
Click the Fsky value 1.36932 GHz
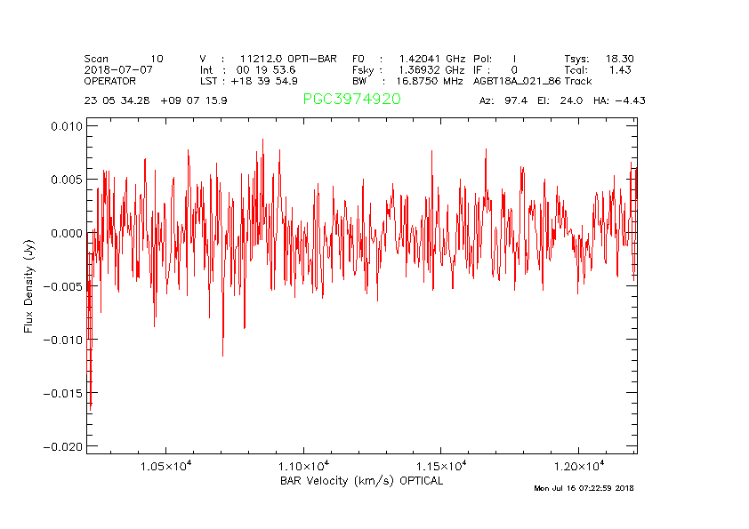[431, 69]
